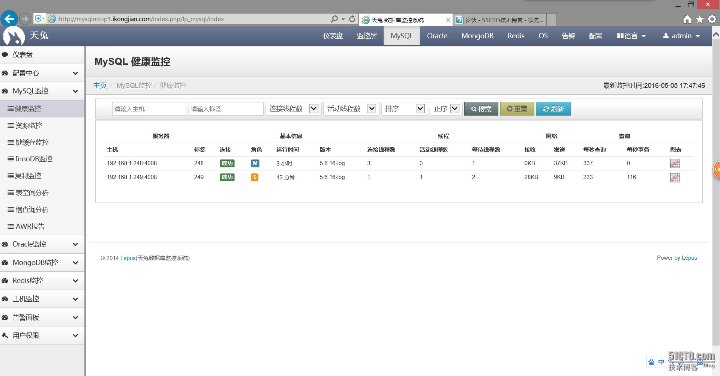720x376 pixels.
Task: Click the M role badge for host 248
Action: (x=255, y=163)
